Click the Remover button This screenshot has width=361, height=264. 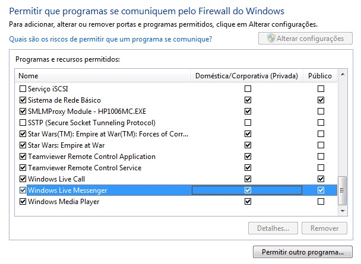click(x=324, y=228)
